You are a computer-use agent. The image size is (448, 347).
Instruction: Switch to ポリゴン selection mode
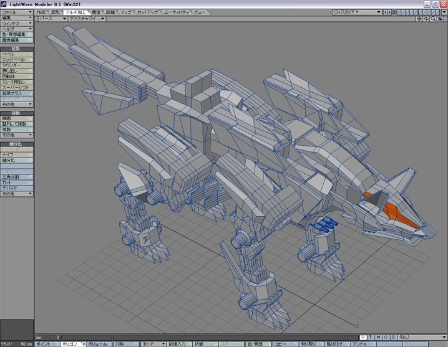74,344
